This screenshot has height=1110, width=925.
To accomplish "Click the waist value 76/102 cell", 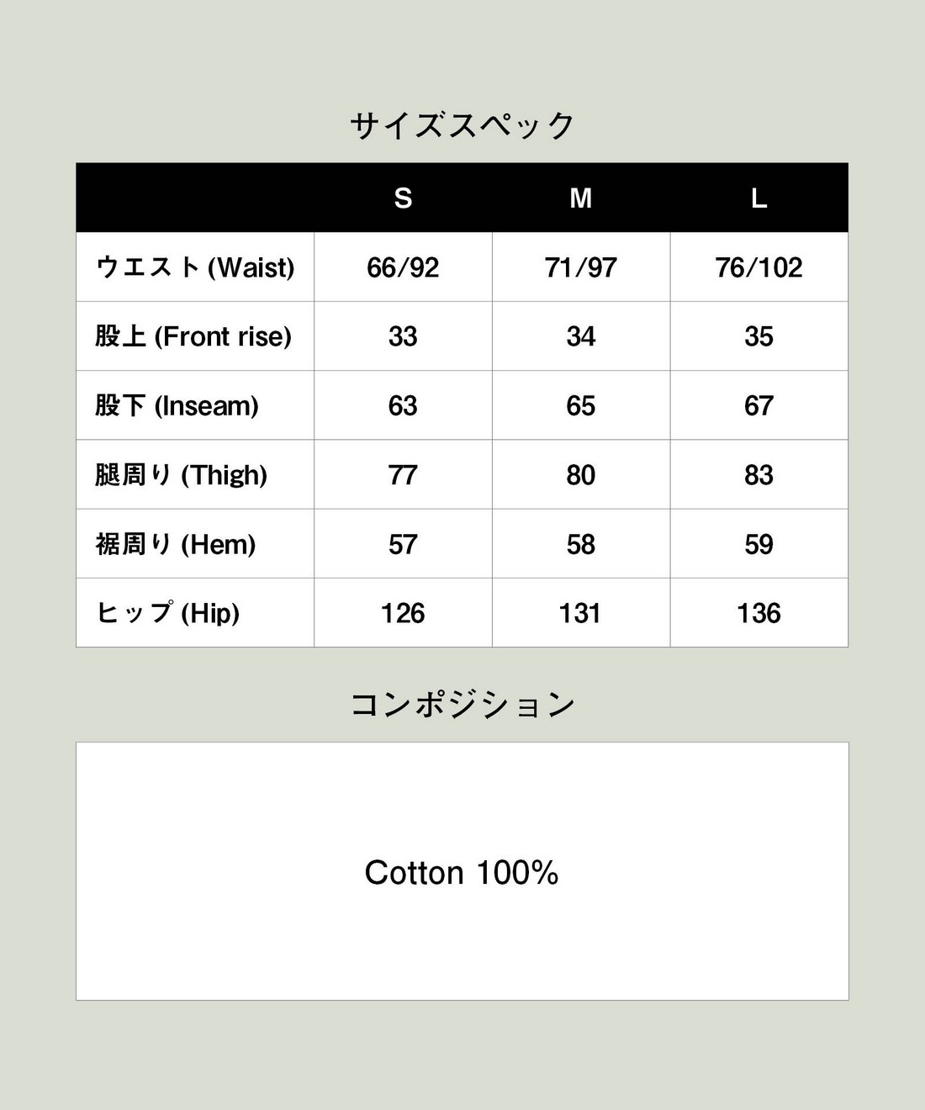I will (x=758, y=267).
